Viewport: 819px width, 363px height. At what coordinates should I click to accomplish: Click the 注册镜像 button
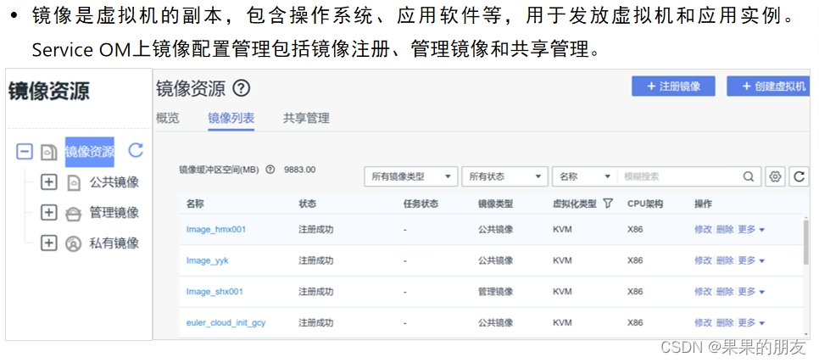click(673, 87)
